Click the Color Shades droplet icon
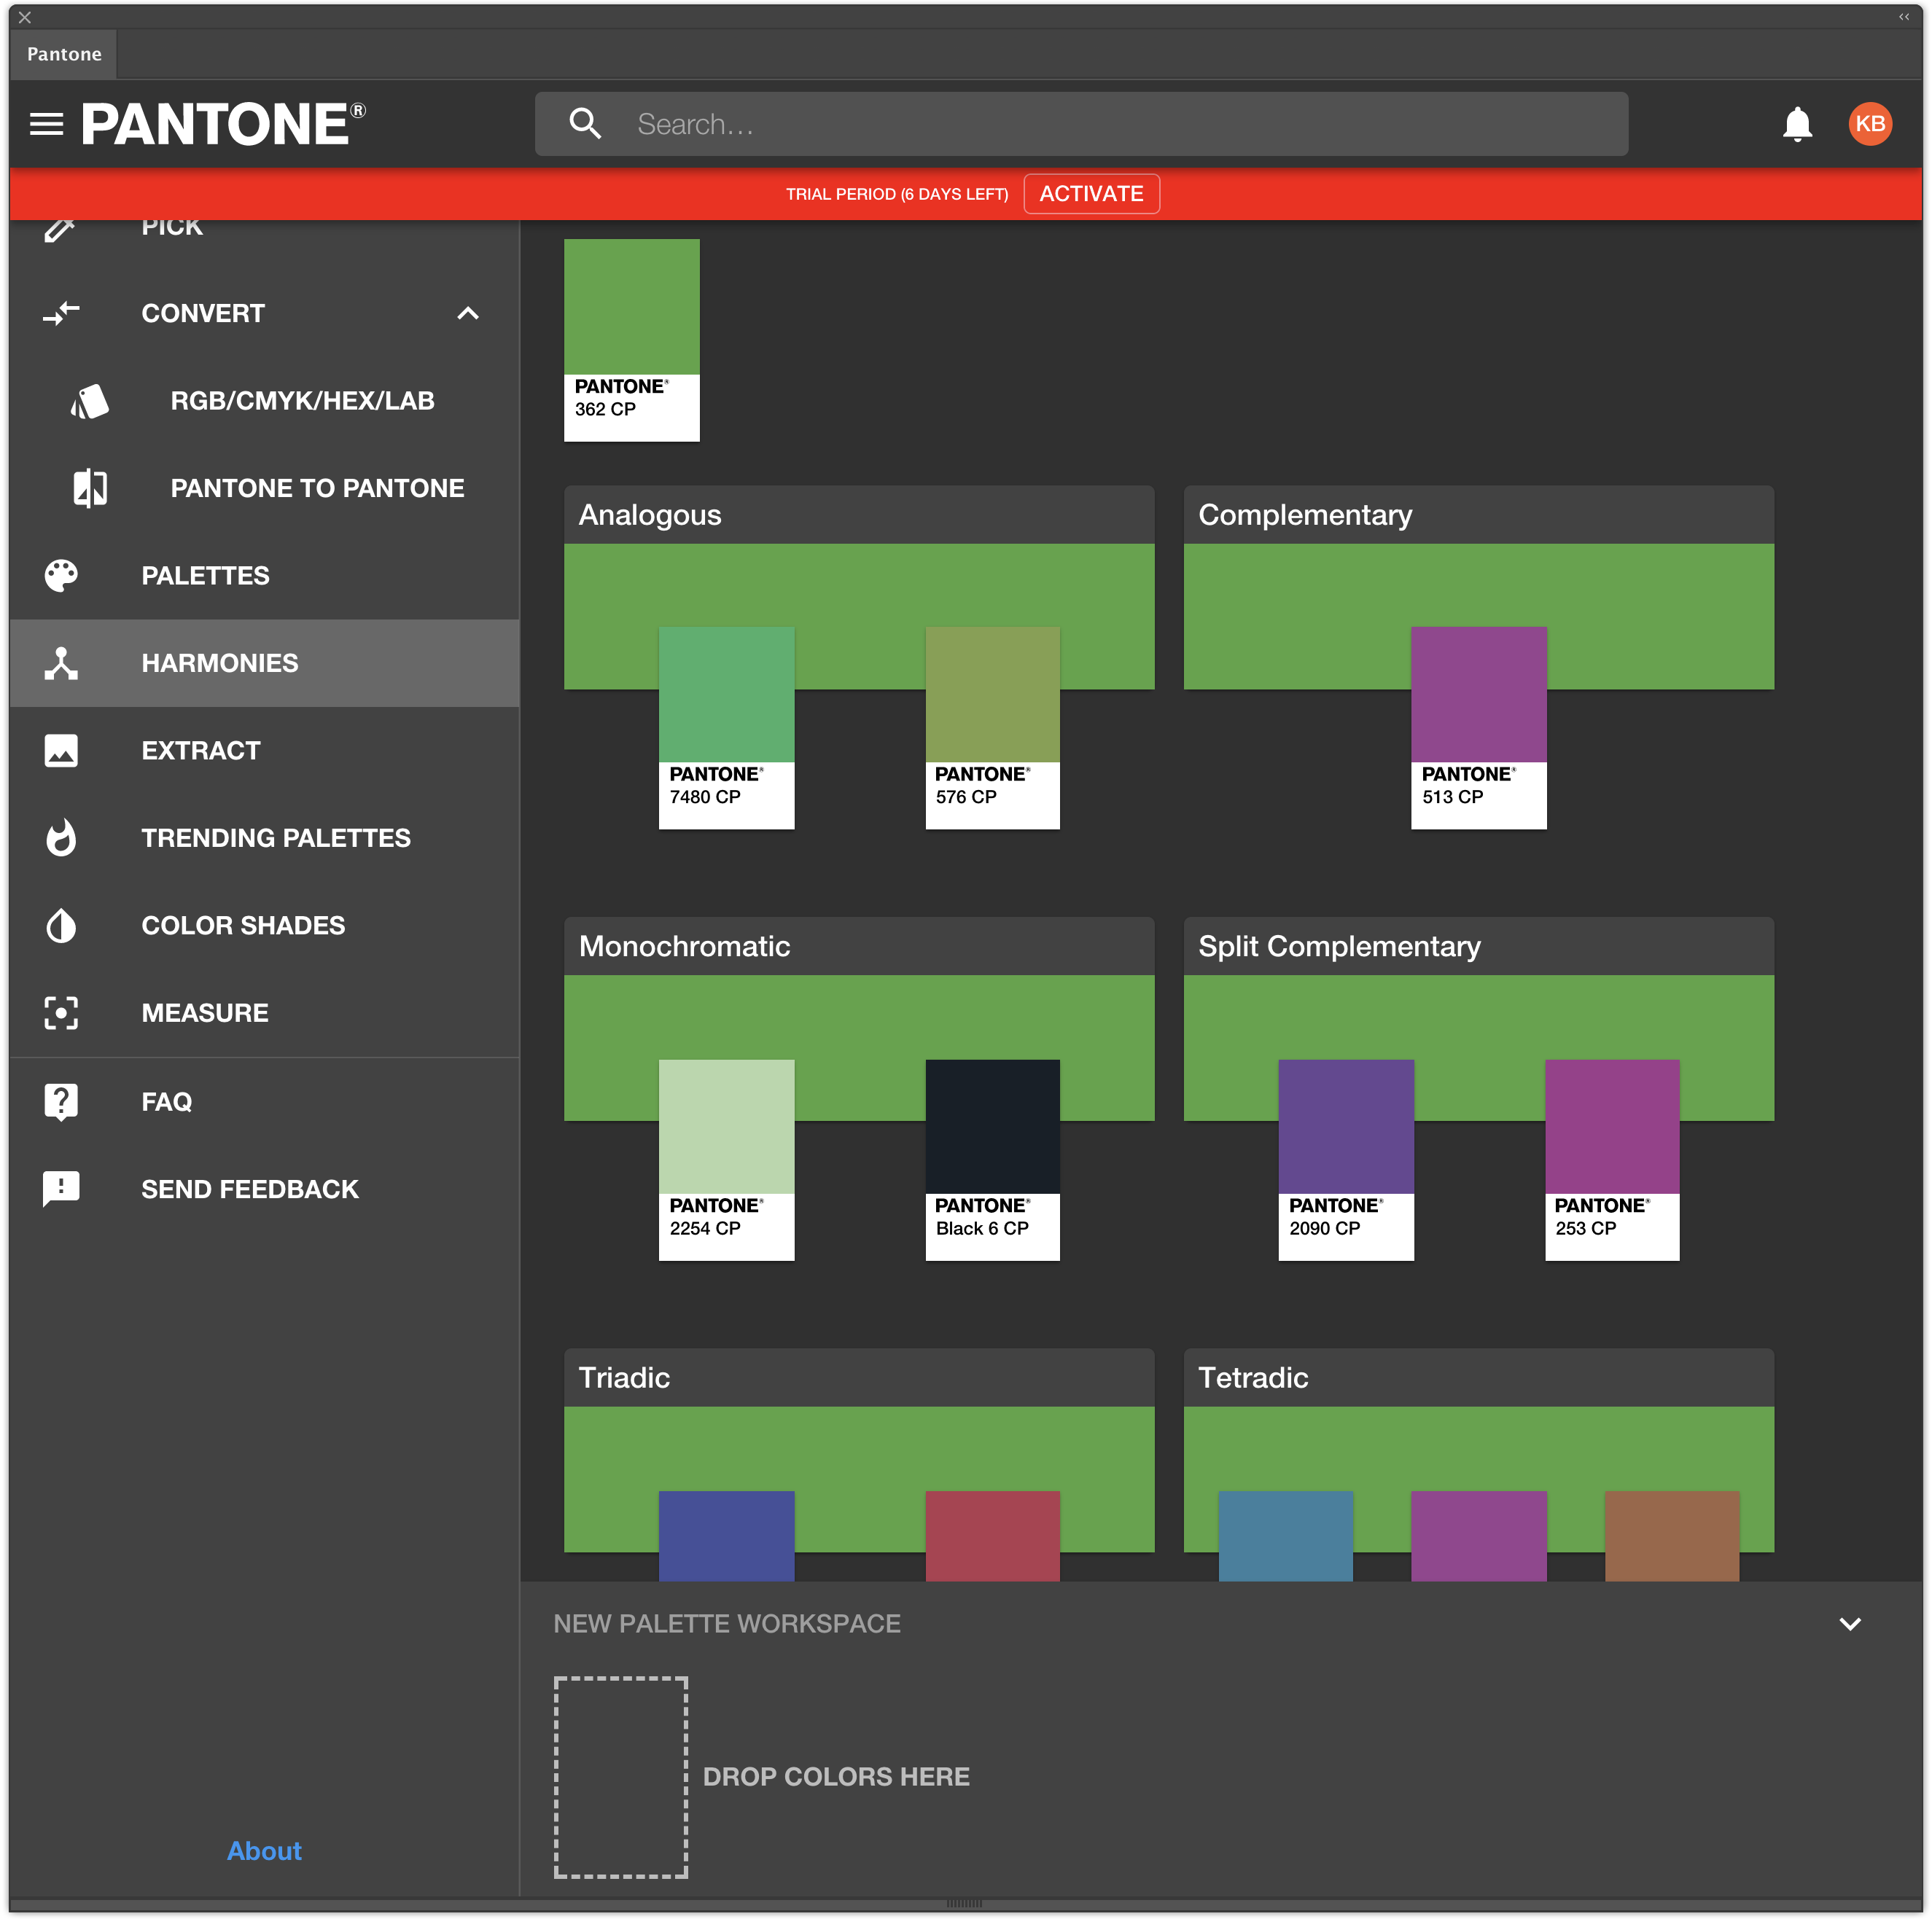This screenshot has height=1927, width=1932. coord(61,926)
